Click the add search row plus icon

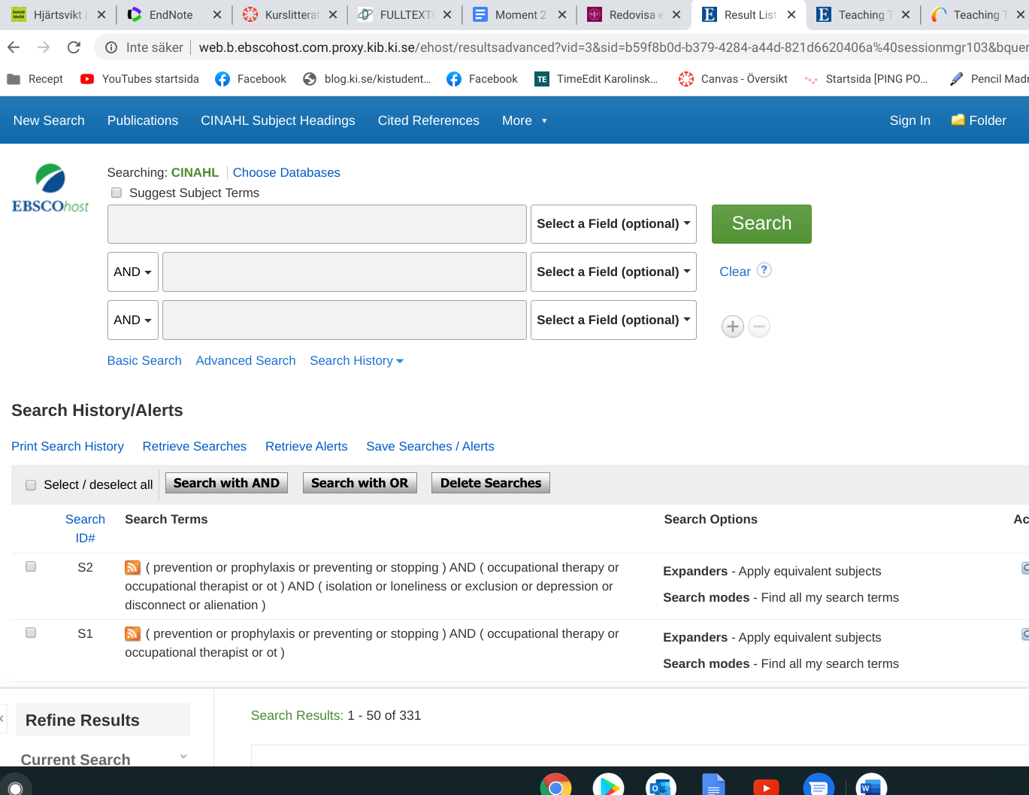pos(732,326)
